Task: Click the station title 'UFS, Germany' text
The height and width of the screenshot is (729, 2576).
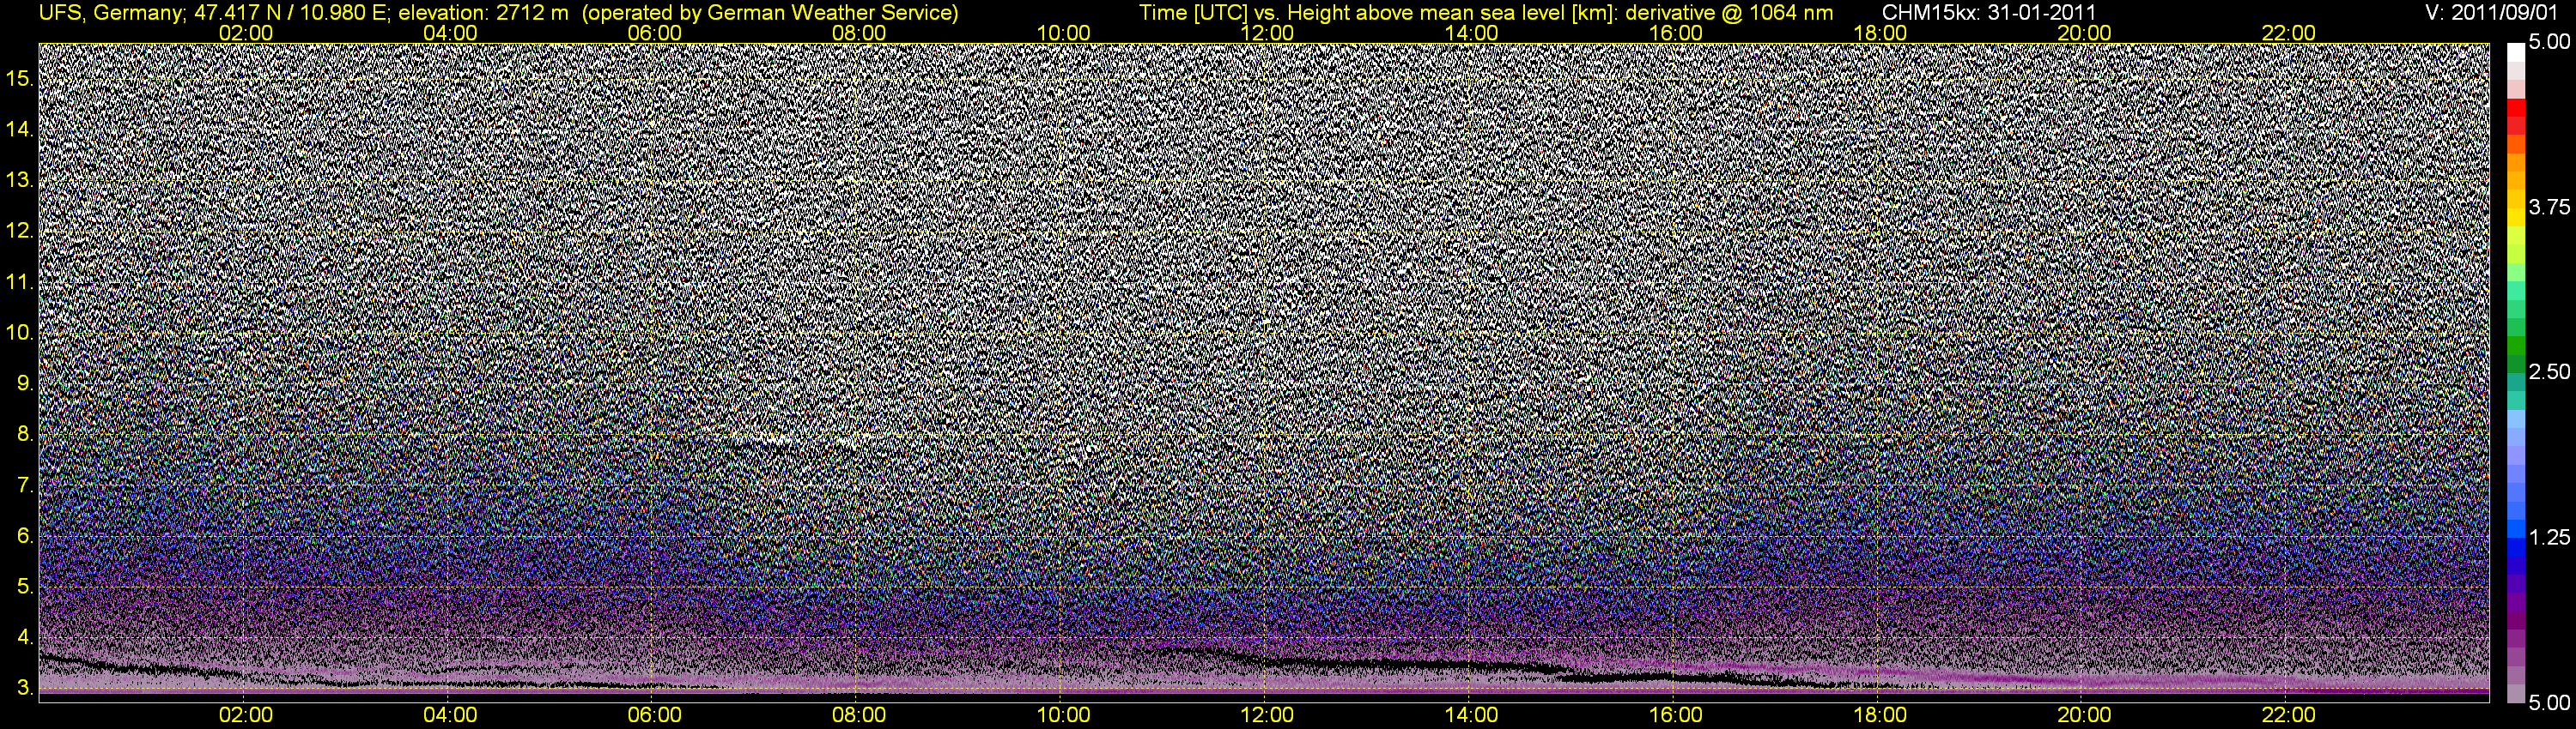Action: (x=110, y=13)
